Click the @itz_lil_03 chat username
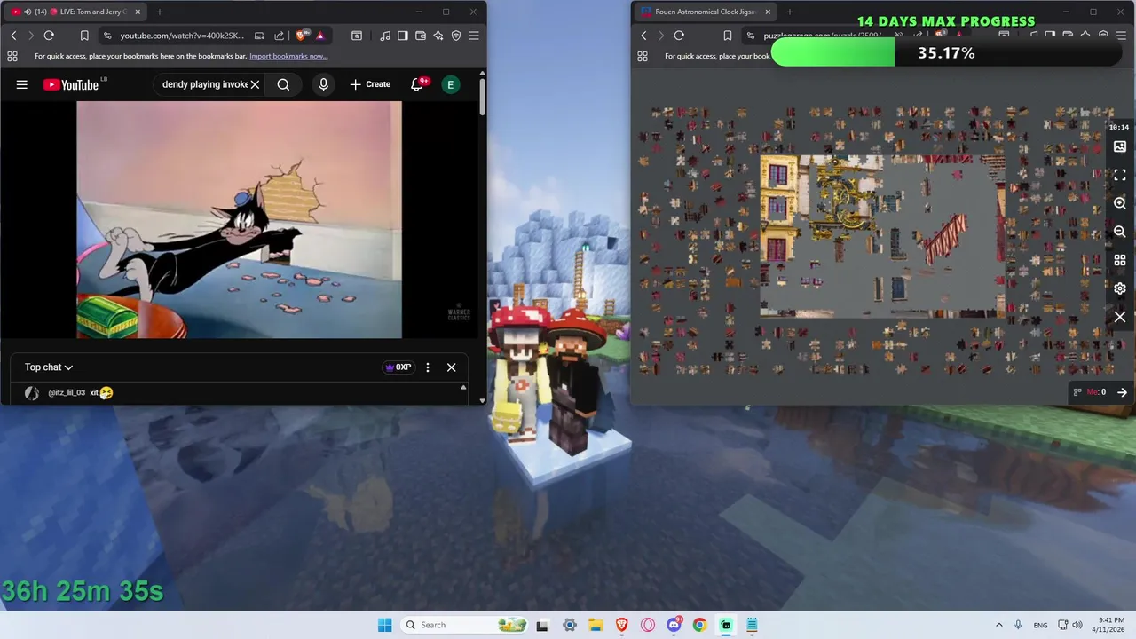The image size is (1136, 639). (67, 392)
